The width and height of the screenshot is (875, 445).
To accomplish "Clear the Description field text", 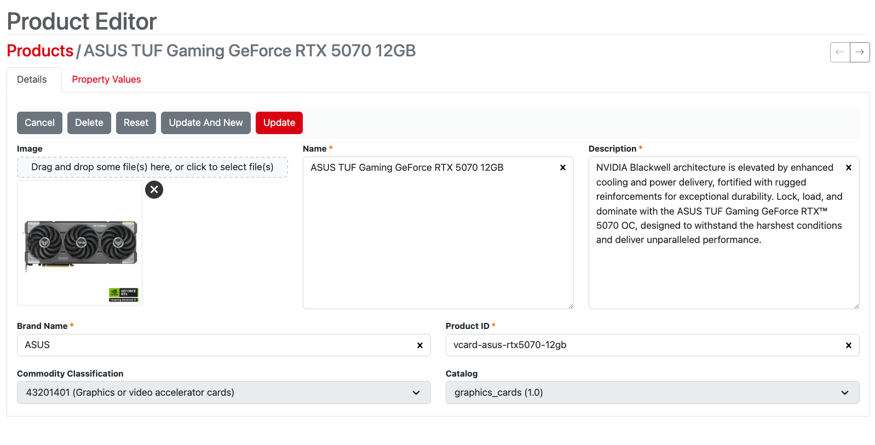I will [848, 167].
